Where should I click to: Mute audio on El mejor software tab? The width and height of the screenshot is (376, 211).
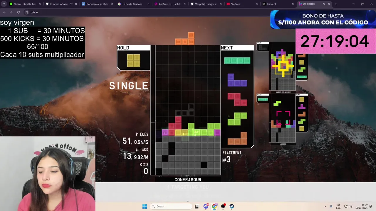pos(71,4)
